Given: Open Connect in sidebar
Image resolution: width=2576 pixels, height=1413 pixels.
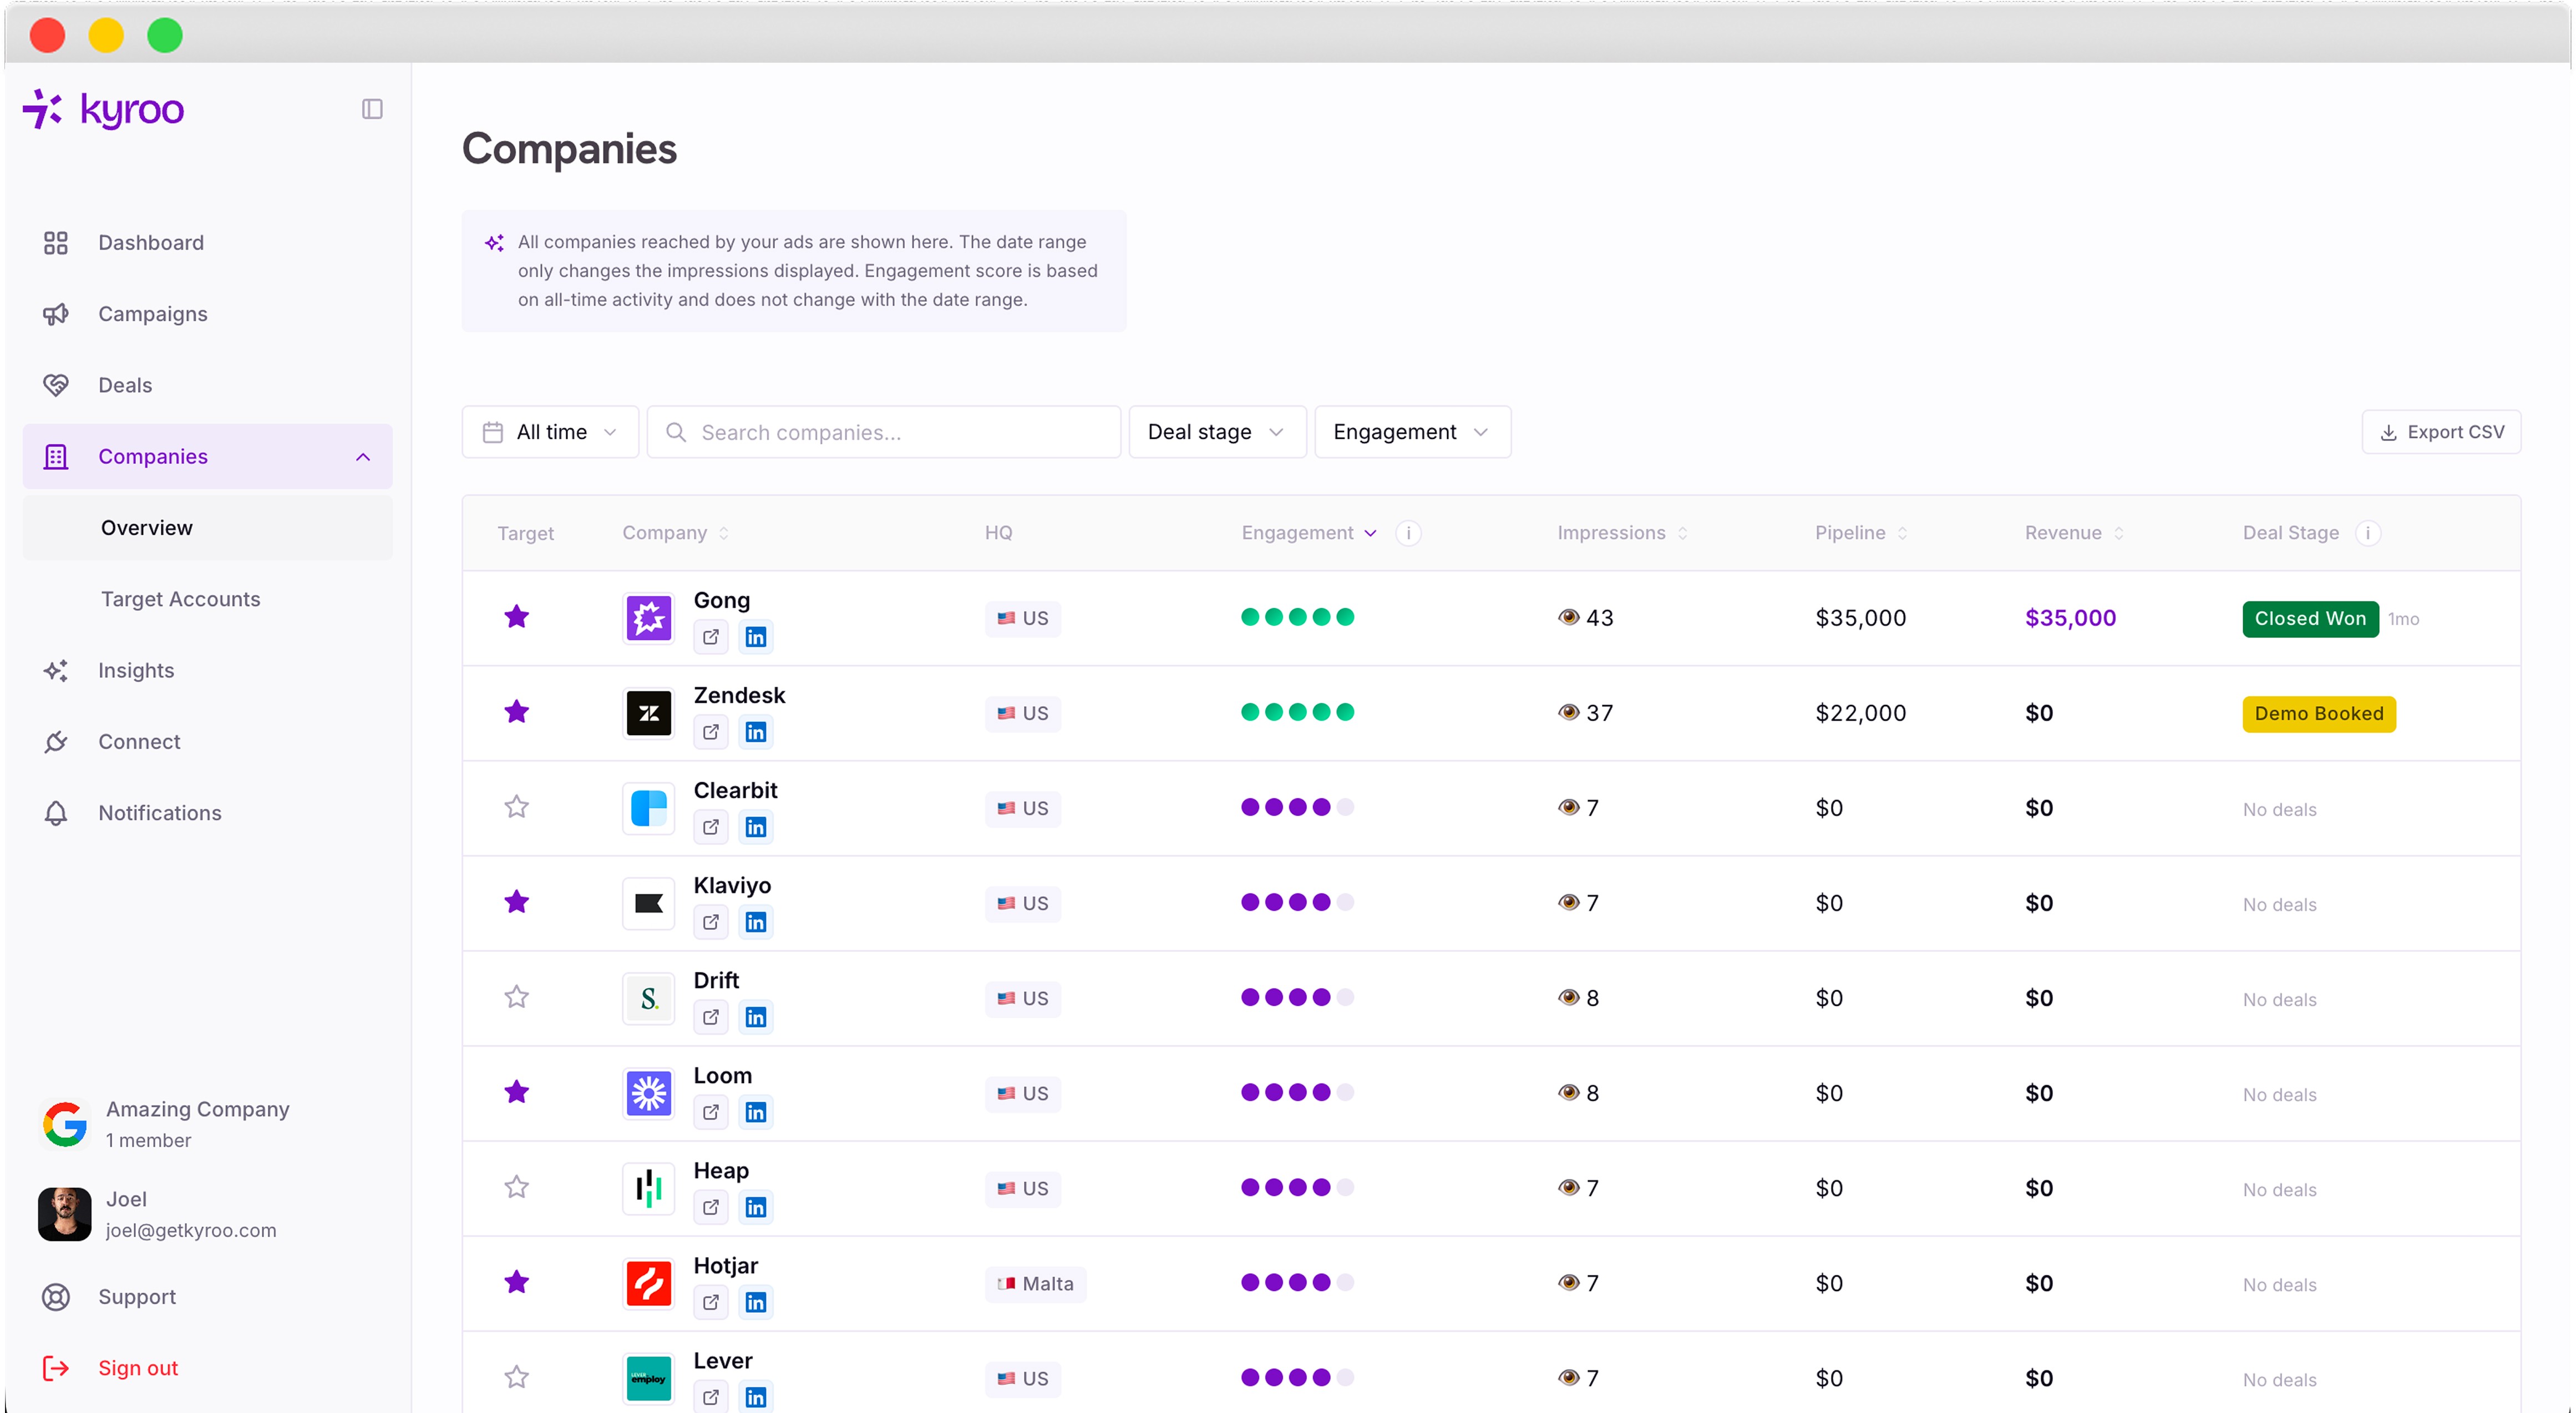Looking at the screenshot, I should click(208, 742).
